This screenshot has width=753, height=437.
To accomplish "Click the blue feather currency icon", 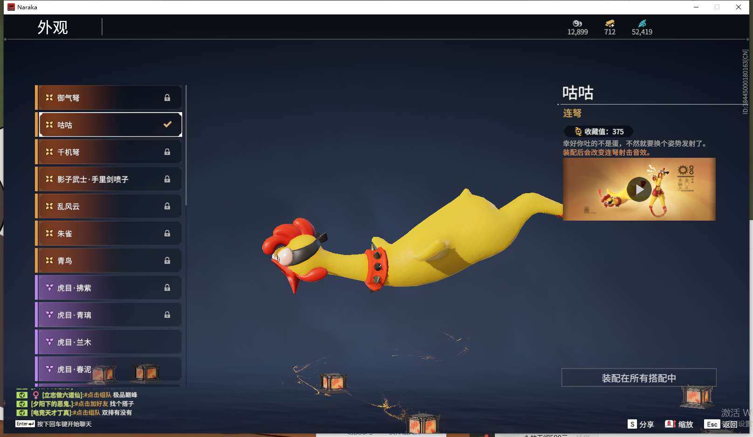I will [642, 23].
